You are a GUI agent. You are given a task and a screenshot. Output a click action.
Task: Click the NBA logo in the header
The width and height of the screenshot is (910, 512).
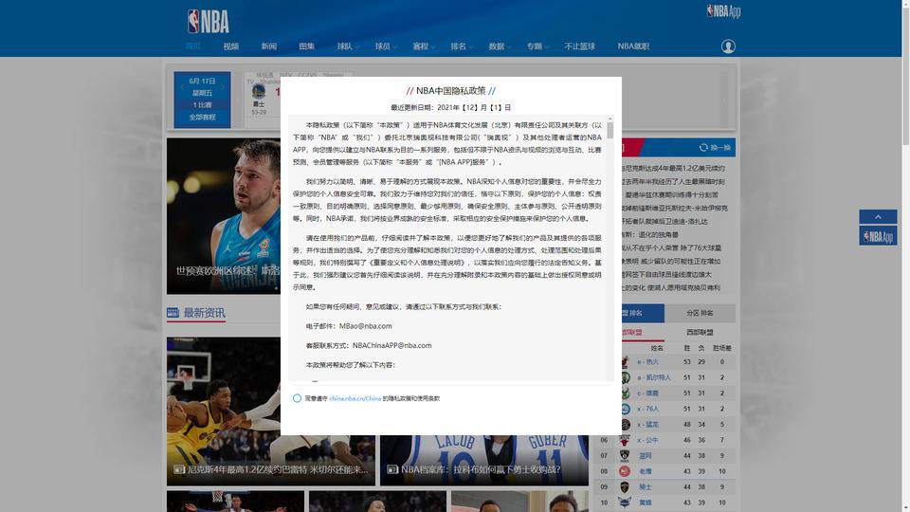click(209, 22)
